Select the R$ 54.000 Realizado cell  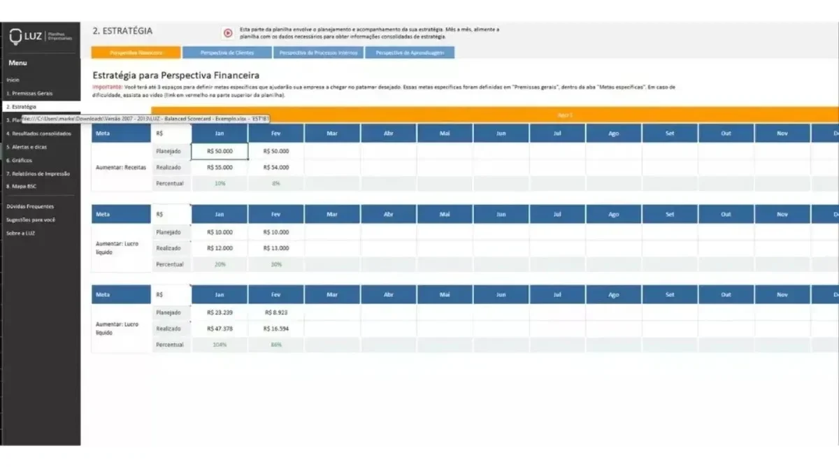coord(275,167)
